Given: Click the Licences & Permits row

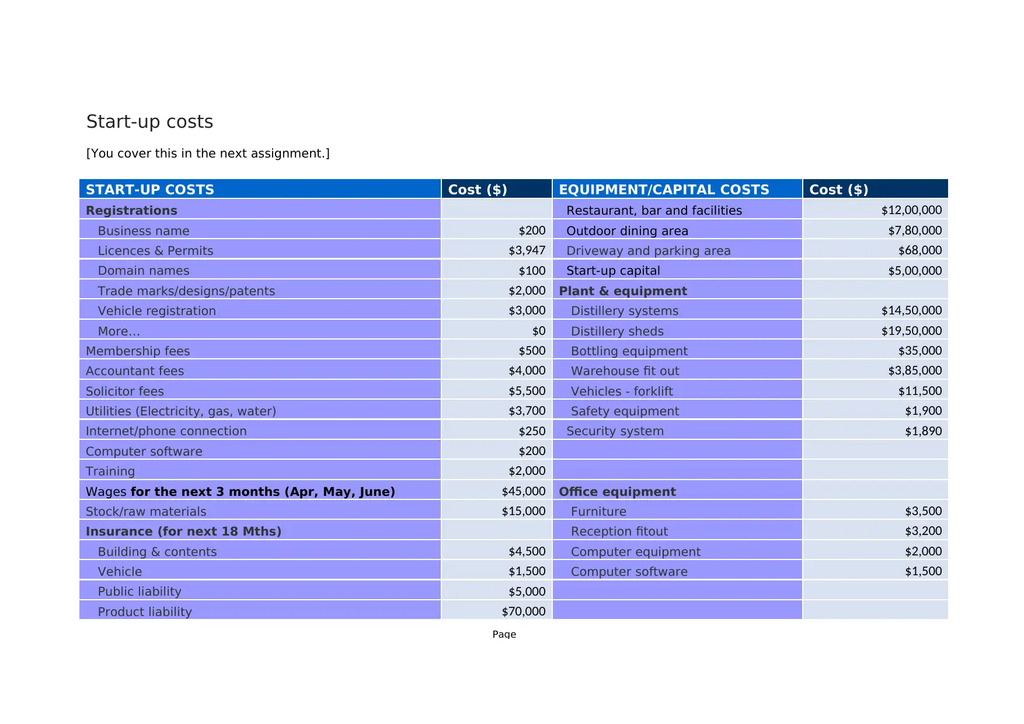Looking at the screenshot, I should click(155, 251).
